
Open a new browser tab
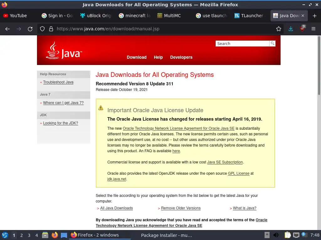pyautogui.click(x=315, y=16)
